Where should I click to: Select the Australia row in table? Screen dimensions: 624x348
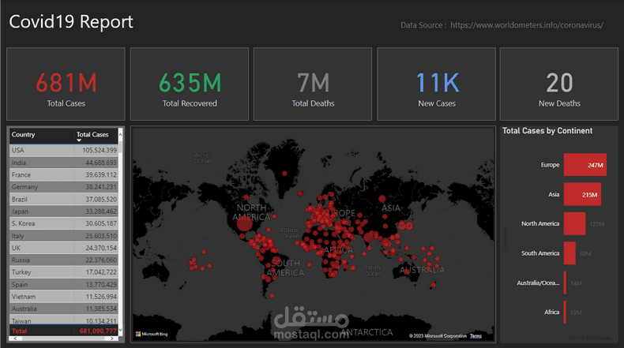click(64, 309)
